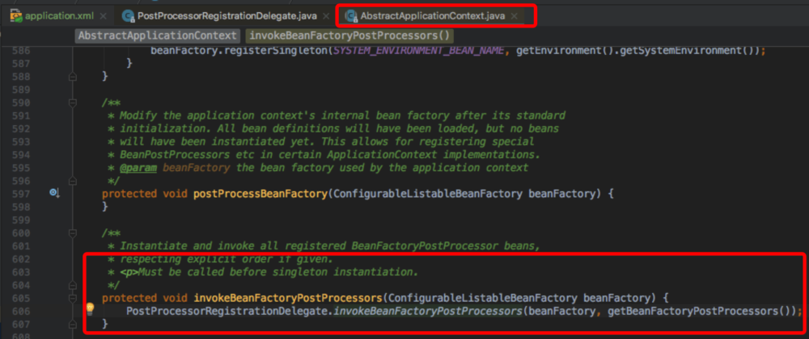
Task: Click the overridden-method gutter icon on line 597
Action: point(54,193)
